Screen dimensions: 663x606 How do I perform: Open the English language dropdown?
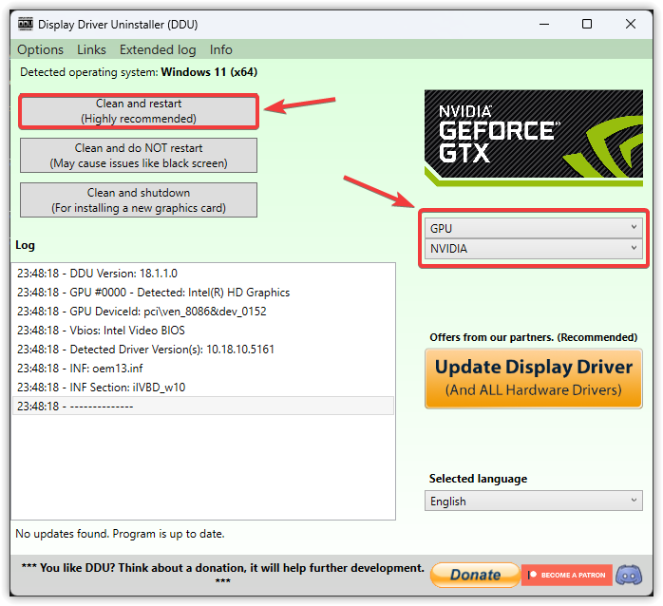533,502
